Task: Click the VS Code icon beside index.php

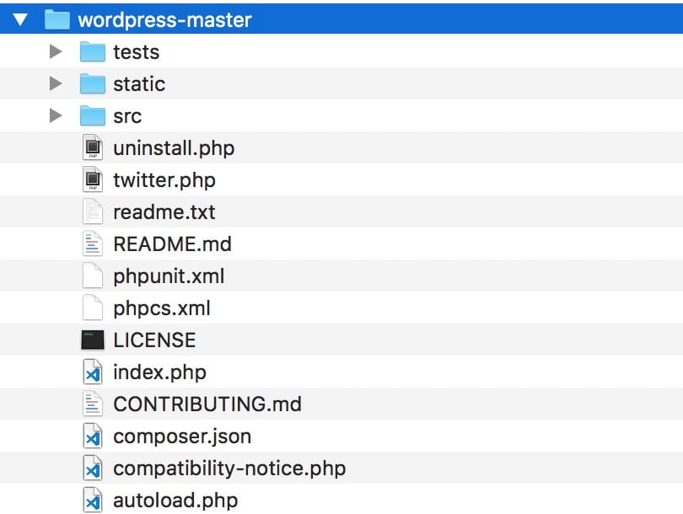Action: (92, 372)
